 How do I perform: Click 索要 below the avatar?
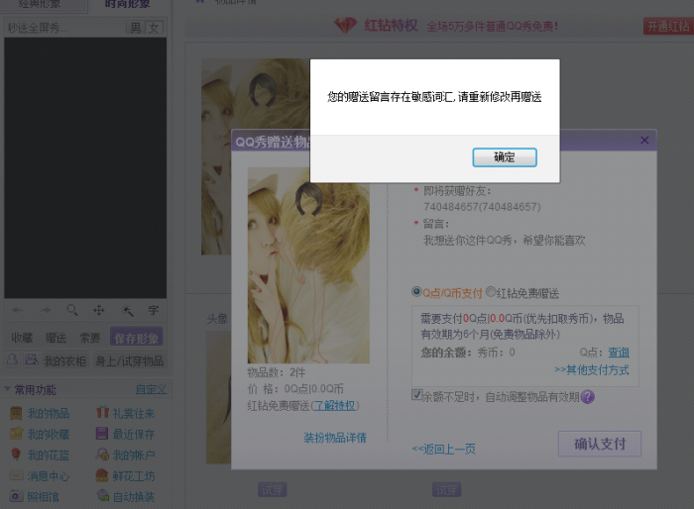pos(90,338)
